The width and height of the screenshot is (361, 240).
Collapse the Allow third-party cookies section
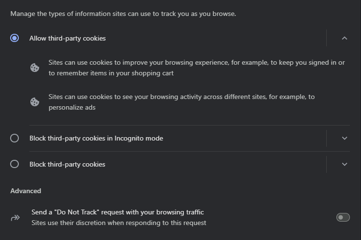345,38
